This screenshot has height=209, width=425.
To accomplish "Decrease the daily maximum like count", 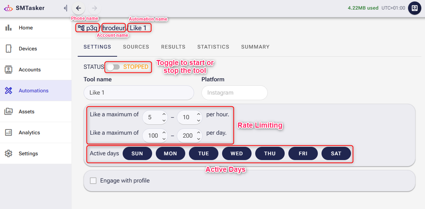I will pyautogui.click(x=199, y=139).
